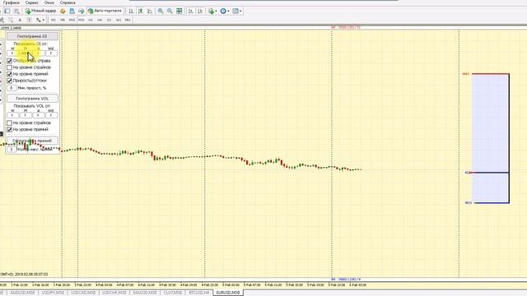Select the M1 timeframe
The height and width of the screenshot is (296, 527).
pos(53,20)
